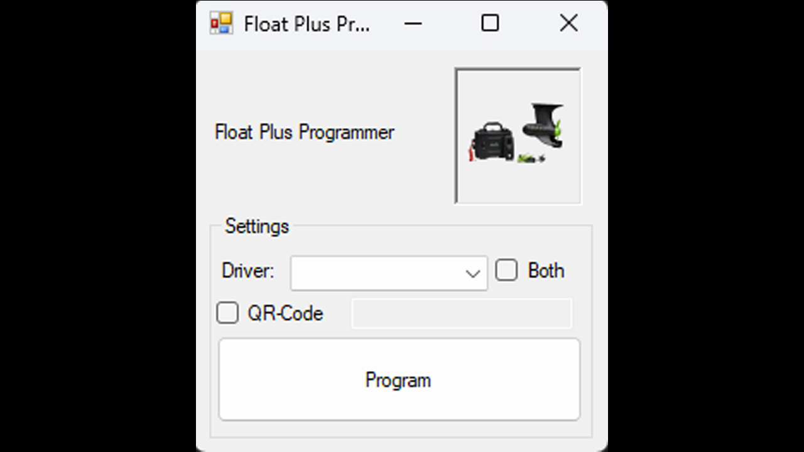This screenshot has width=804, height=452.
Task: Click the Driver: label
Action: pos(248,271)
